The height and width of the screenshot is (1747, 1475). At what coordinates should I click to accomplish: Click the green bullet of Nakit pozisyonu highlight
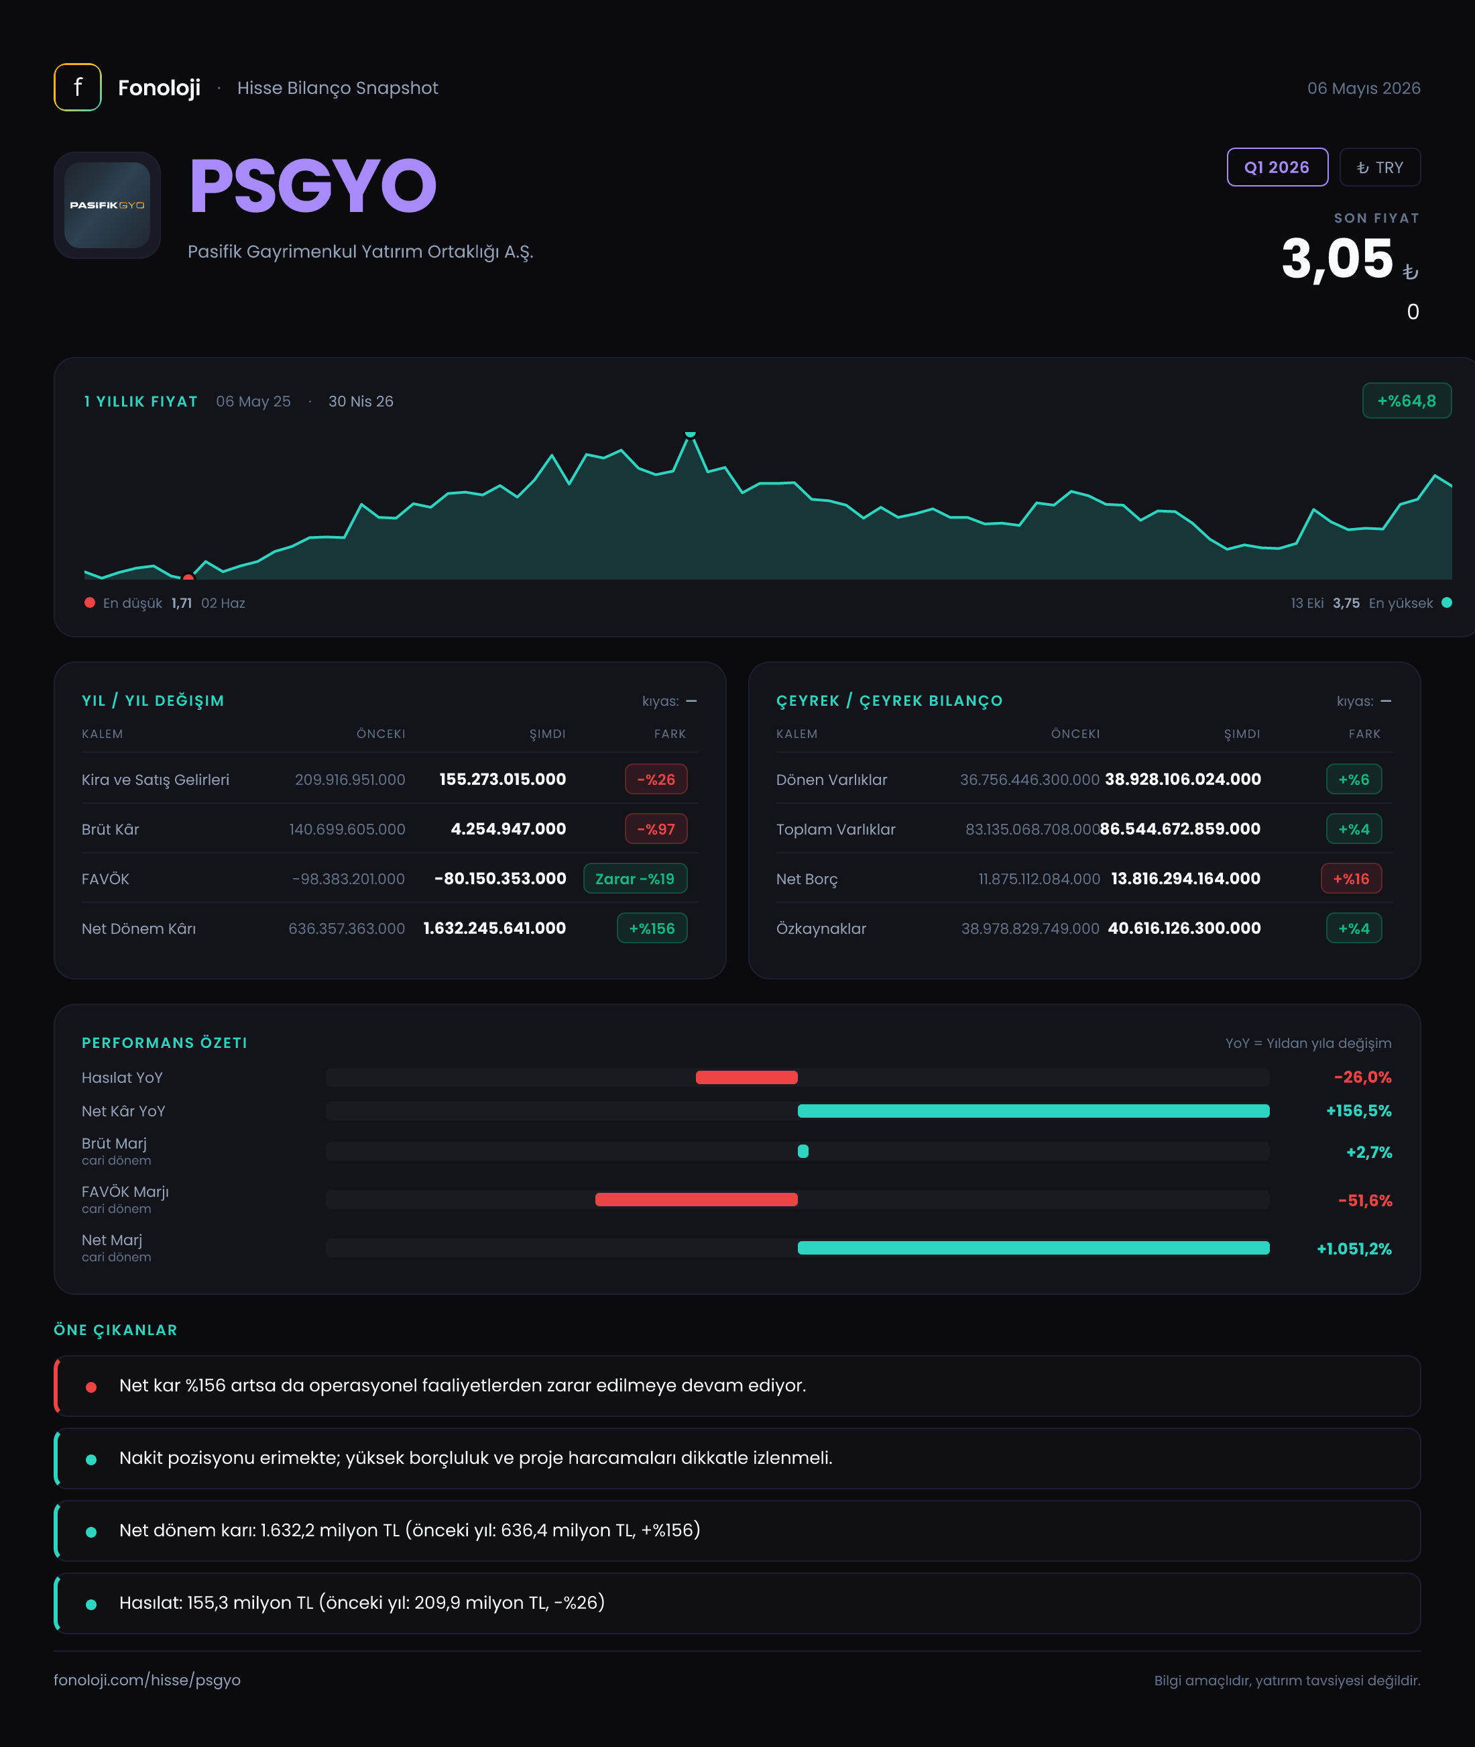pos(91,1459)
